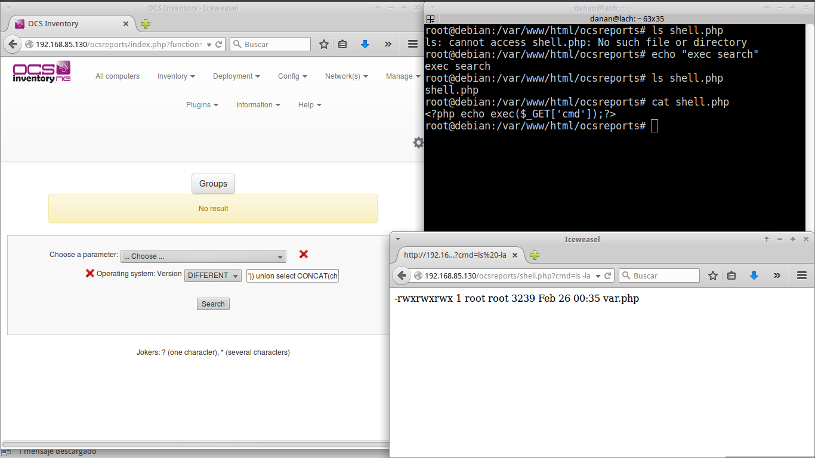815x458 pixels.
Task: Open the Information menu
Action: coord(258,105)
